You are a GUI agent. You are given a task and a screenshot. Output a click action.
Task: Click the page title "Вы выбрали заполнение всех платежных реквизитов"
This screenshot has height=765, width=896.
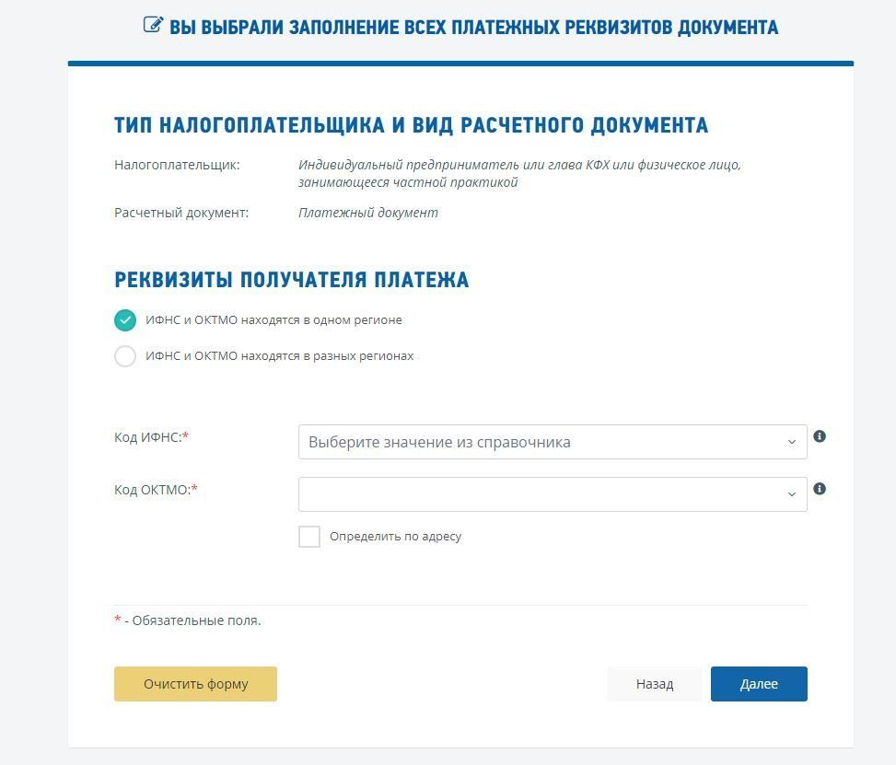click(x=473, y=28)
